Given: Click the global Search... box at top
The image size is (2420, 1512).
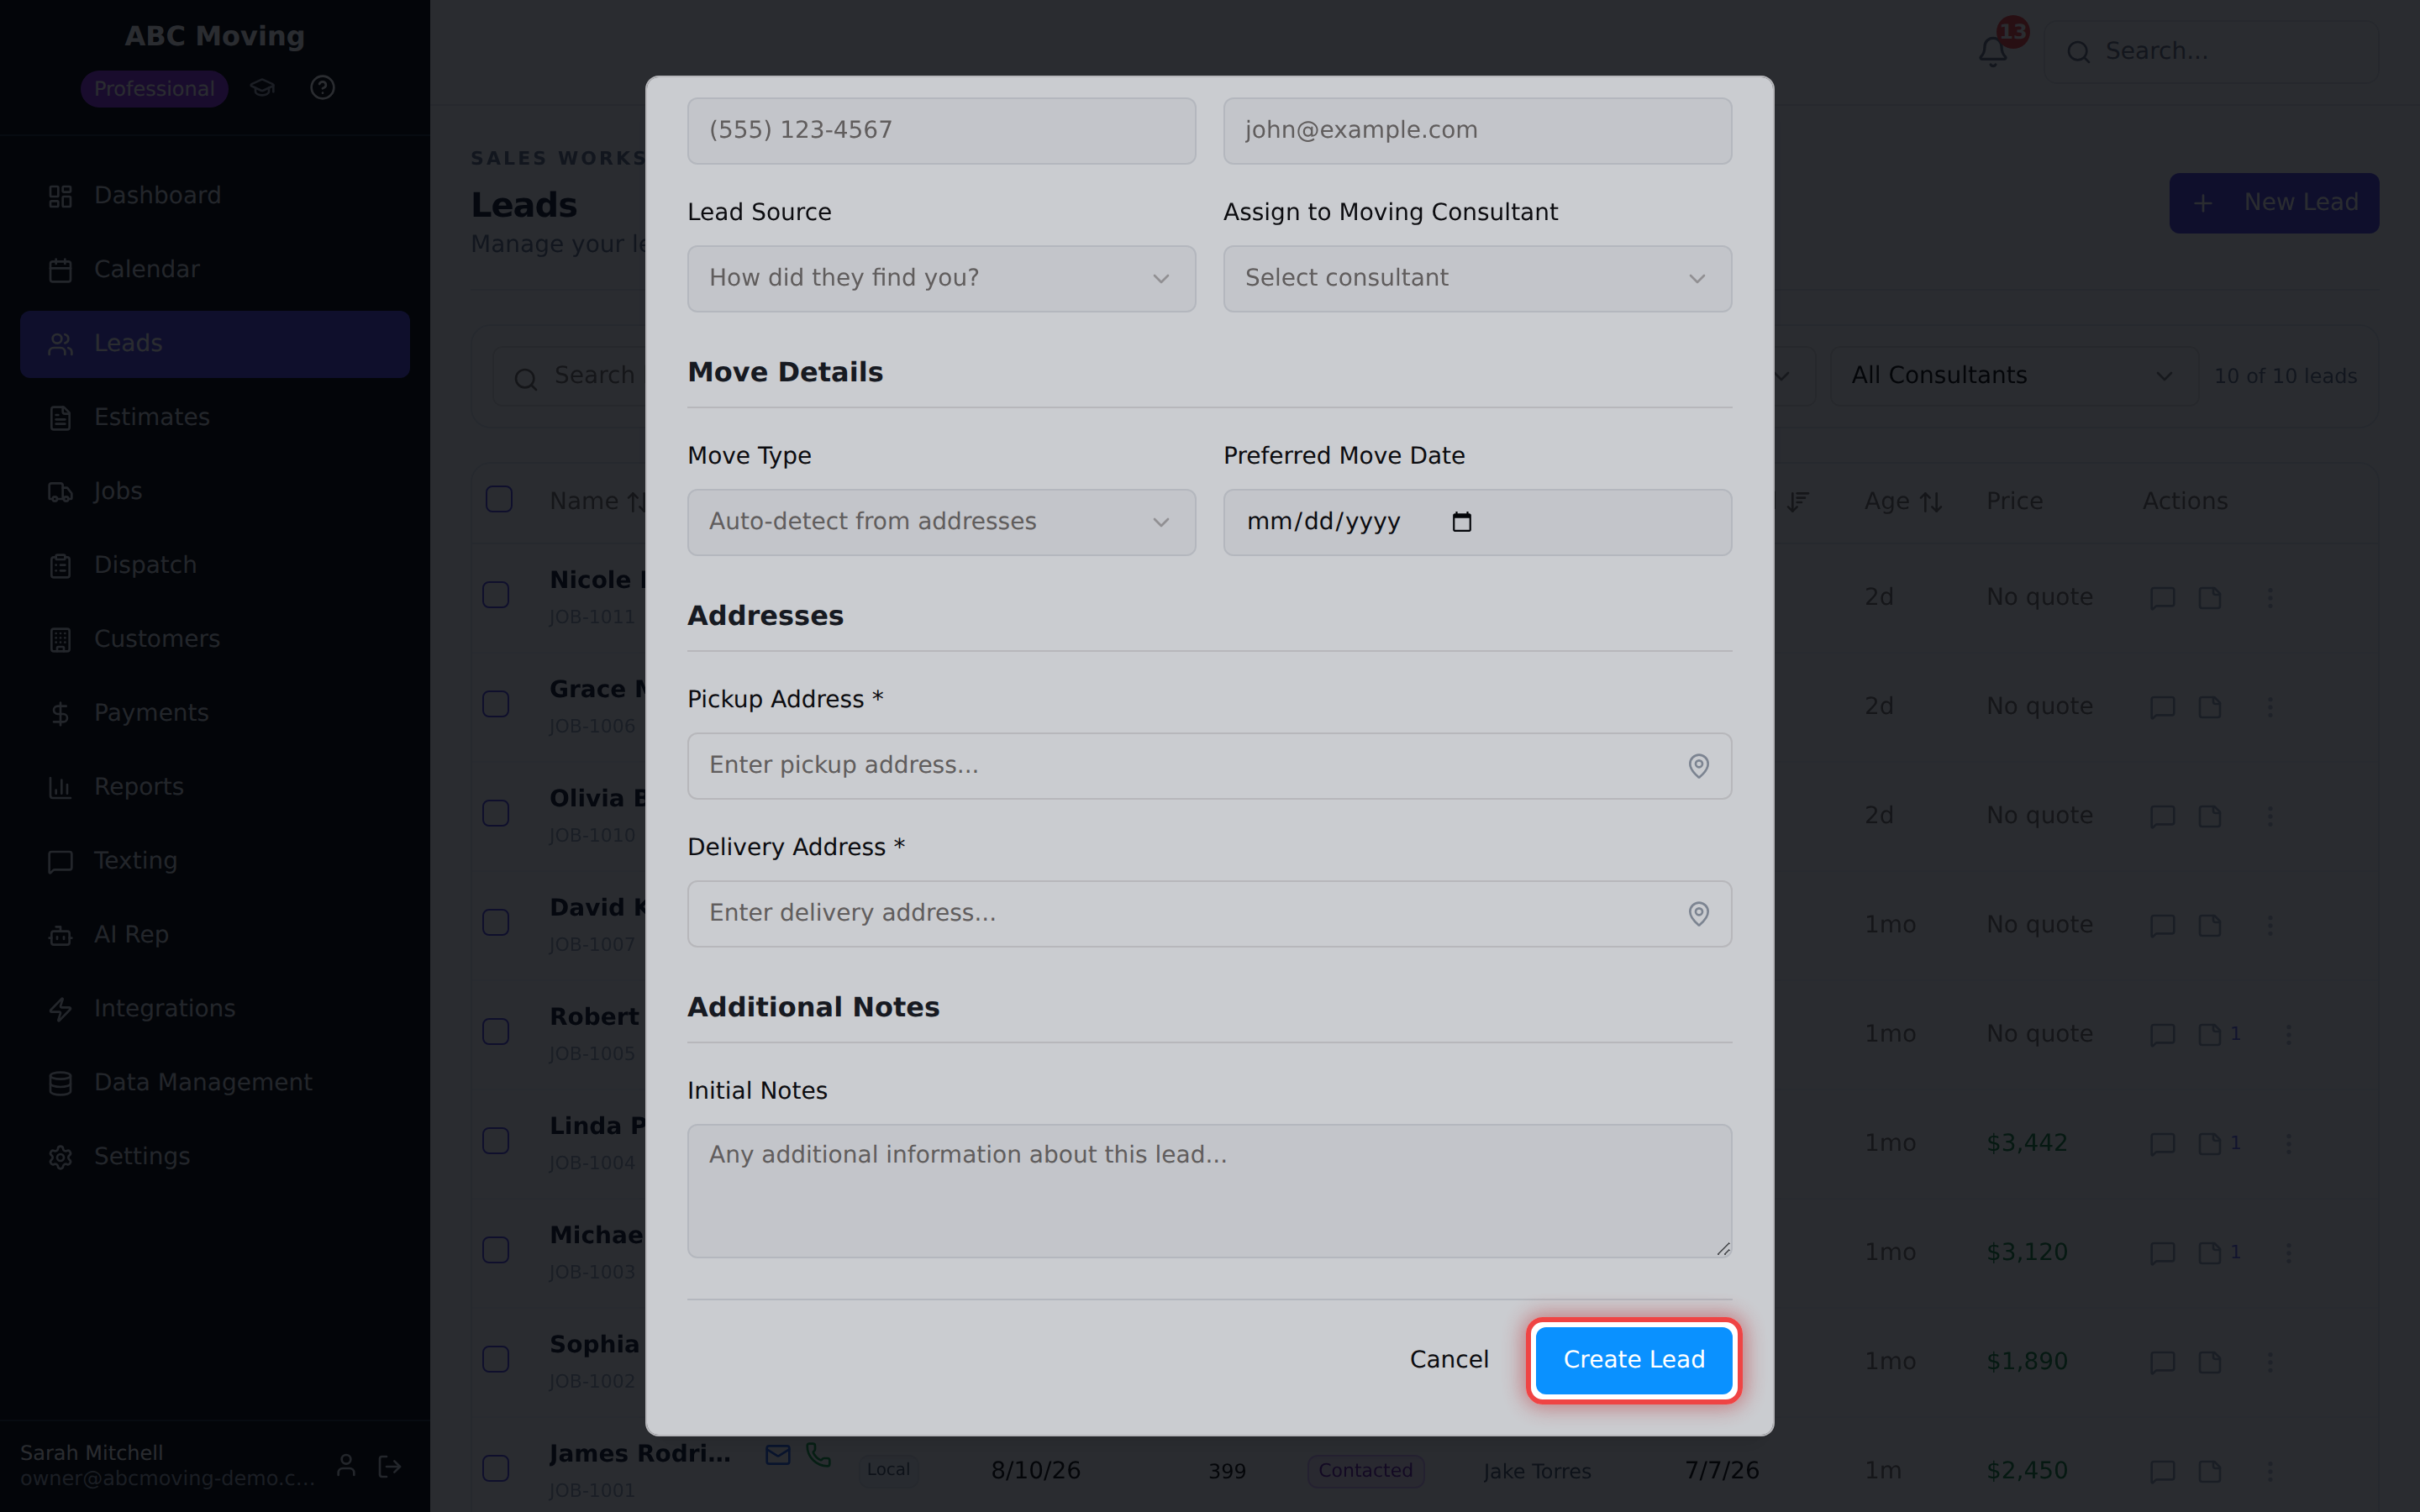Looking at the screenshot, I should pos(2211,52).
